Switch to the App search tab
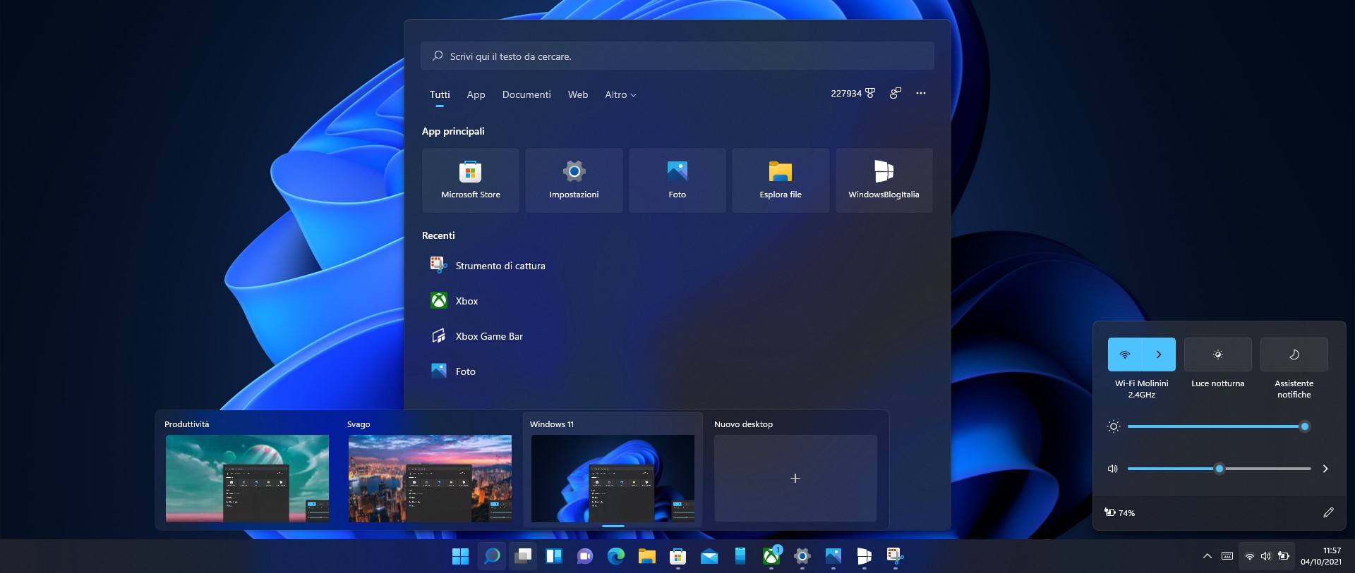The width and height of the screenshot is (1355, 573). point(476,94)
